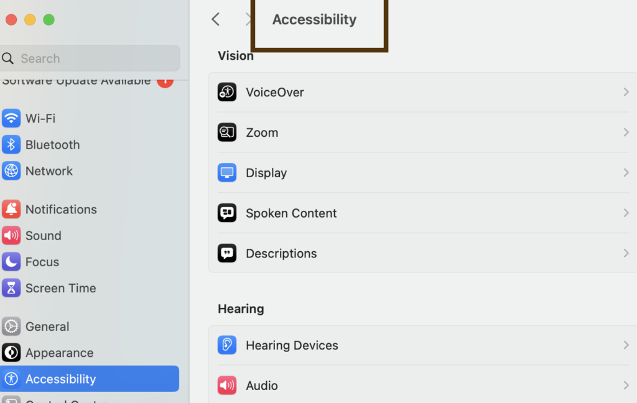Open Notifications in the sidebar
The image size is (637, 403).
[61, 210]
